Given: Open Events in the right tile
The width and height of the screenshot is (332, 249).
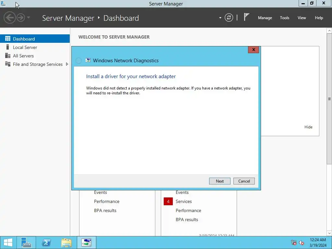Looking at the screenshot, I should click(x=182, y=192).
